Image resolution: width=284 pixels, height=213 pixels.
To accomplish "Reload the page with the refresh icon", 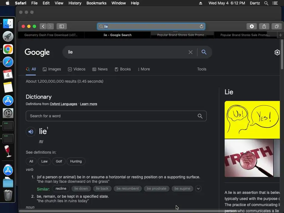I will [x=201, y=26].
